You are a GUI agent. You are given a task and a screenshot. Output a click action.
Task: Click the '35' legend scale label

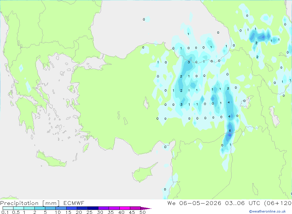(111, 212)
